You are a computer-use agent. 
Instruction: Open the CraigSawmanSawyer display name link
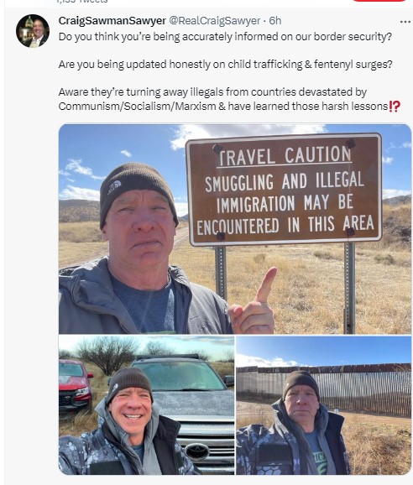pyautogui.click(x=112, y=21)
